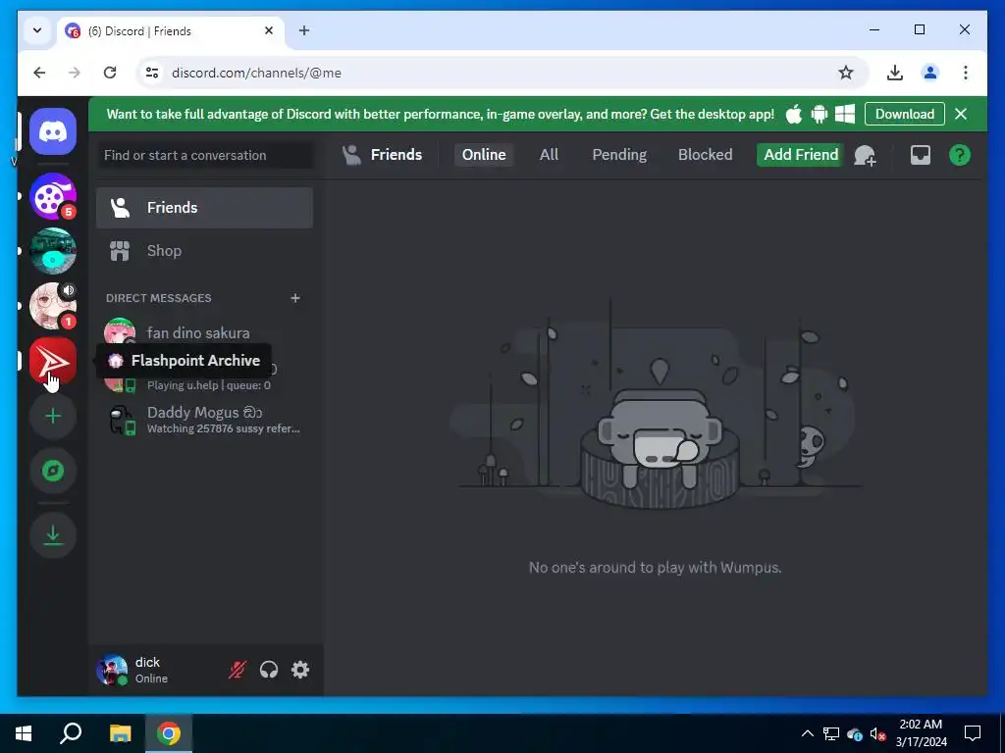Toggle the microphone mute icon
Screen dimensions: 1005x753
click(x=238, y=670)
